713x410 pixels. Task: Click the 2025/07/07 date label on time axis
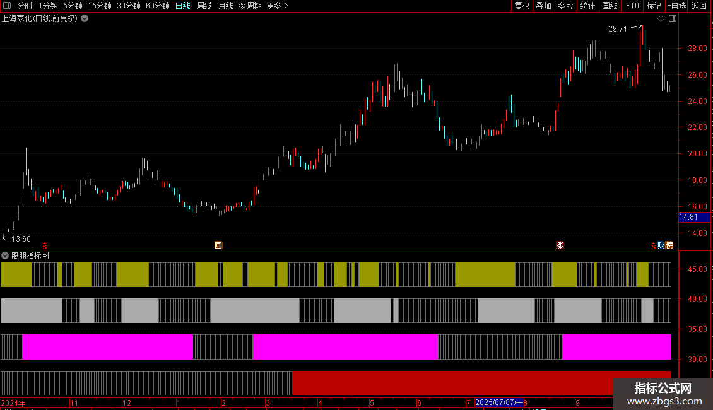pyautogui.click(x=499, y=402)
